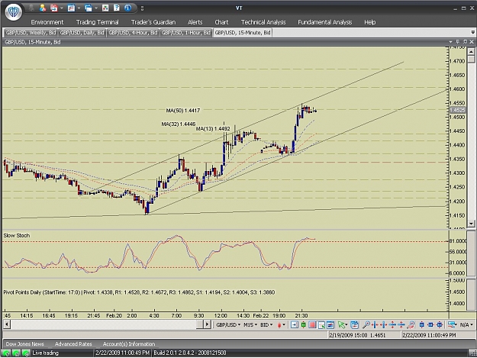
Task: Open the Advanced Rates panel tab
Action: coord(73,344)
